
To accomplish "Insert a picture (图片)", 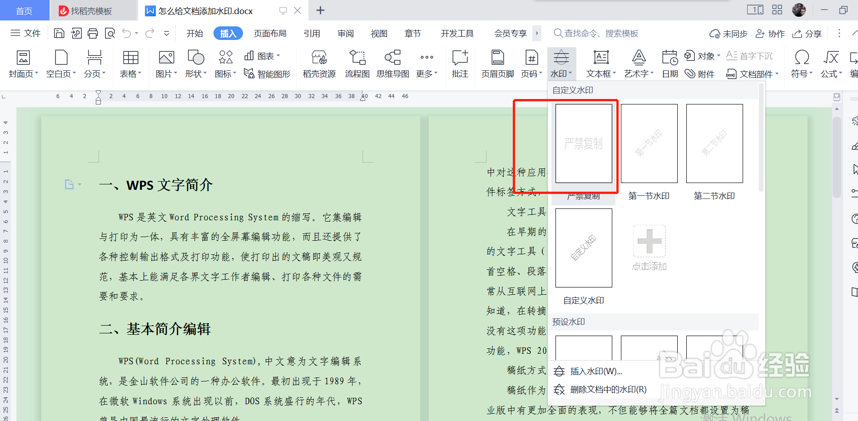I will (x=166, y=64).
